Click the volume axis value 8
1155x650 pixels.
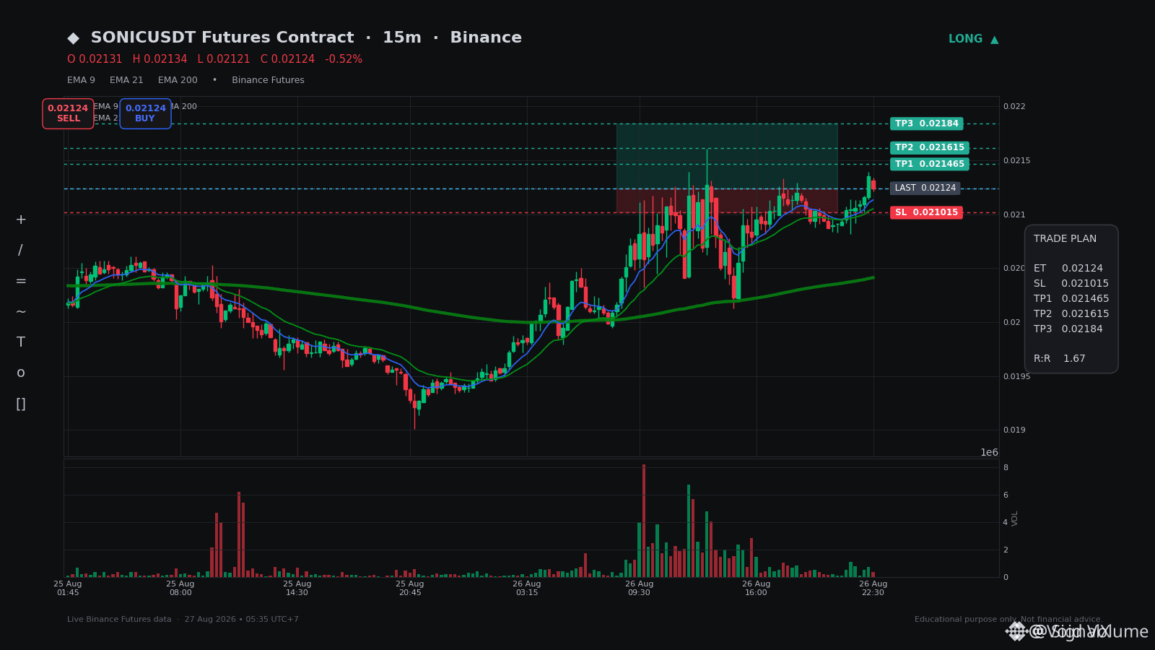pyautogui.click(x=1006, y=468)
